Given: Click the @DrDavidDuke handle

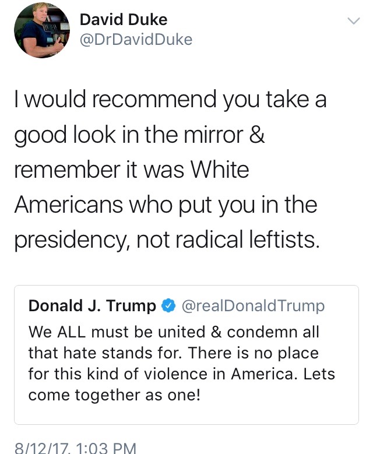Looking at the screenshot, I should 135,39.
